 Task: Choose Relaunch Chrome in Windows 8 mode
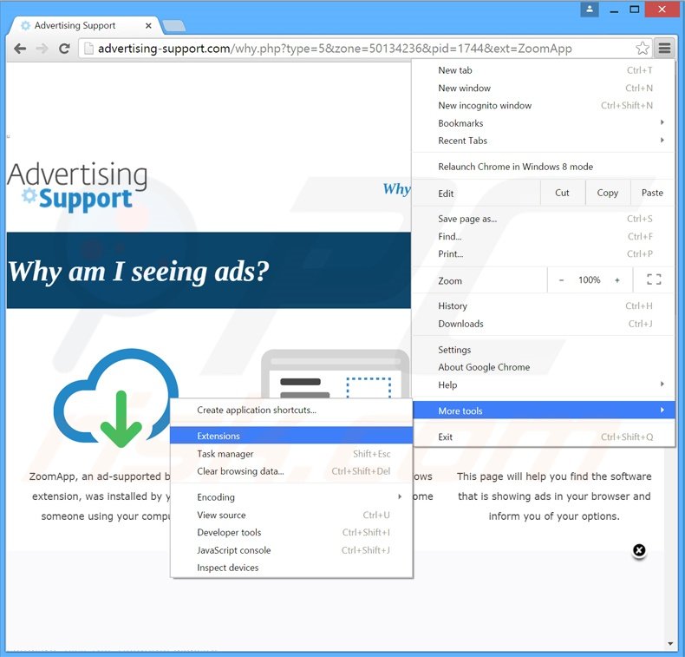(544, 167)
